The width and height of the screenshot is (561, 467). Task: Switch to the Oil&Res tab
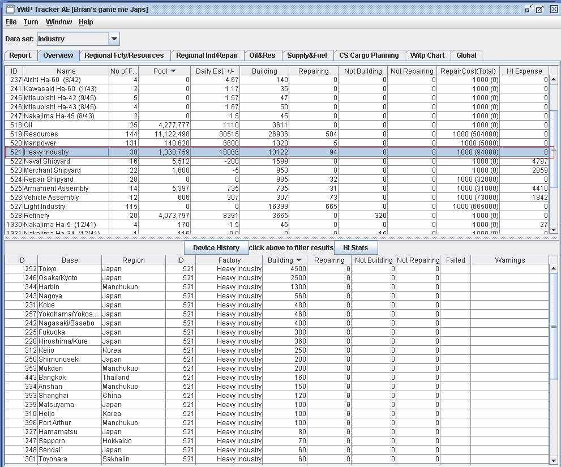click(262, 55)
